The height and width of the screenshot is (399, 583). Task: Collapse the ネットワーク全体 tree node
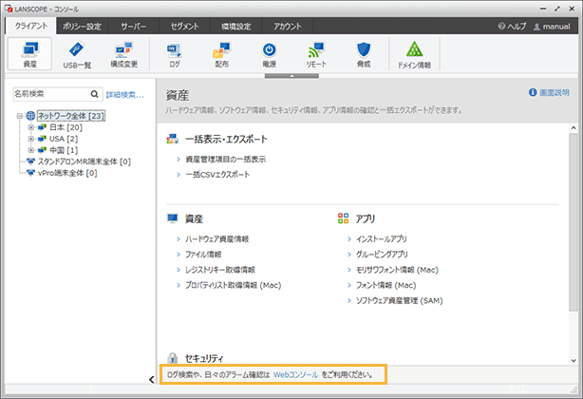(x=20, y=115)
